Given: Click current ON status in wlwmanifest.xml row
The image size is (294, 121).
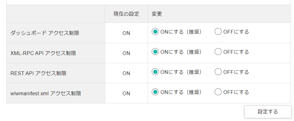Looking at the screenshot, I should coord(126,93).
